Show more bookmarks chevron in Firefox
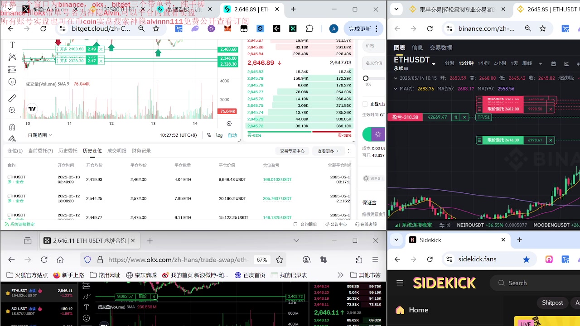The width and height of the screenshot is (580, 326). point(341,275)
